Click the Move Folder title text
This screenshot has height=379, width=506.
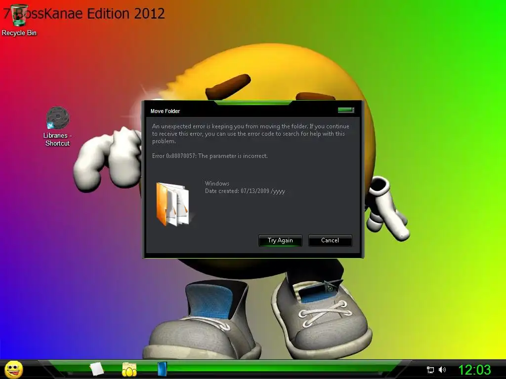tap(165, 111)
